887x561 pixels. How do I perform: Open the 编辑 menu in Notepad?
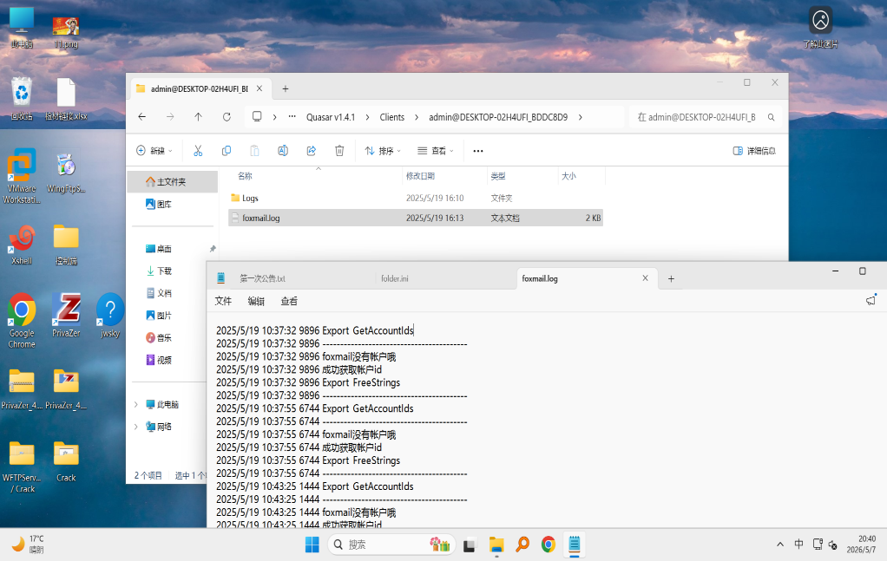tap(256, 301)
